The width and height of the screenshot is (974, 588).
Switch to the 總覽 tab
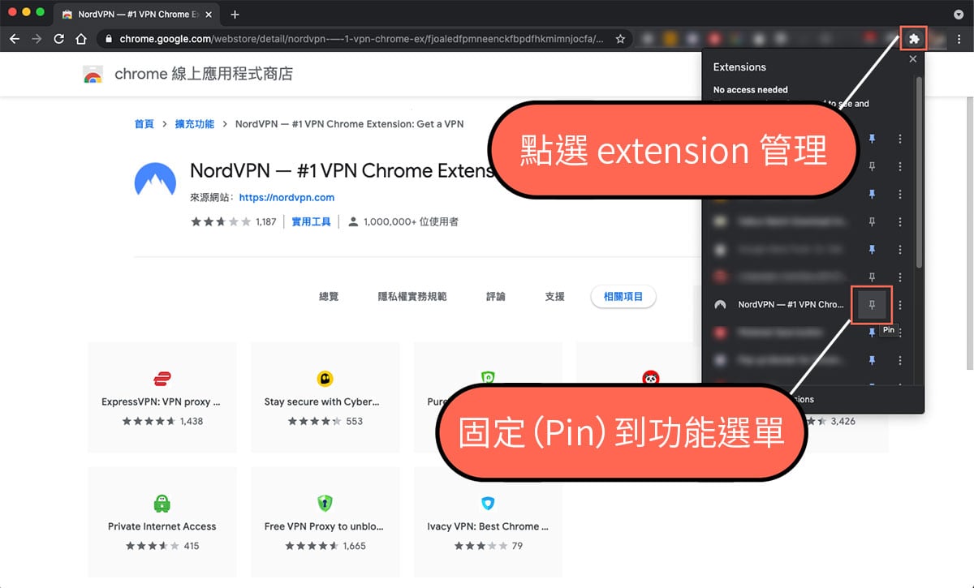click(329, 297)
